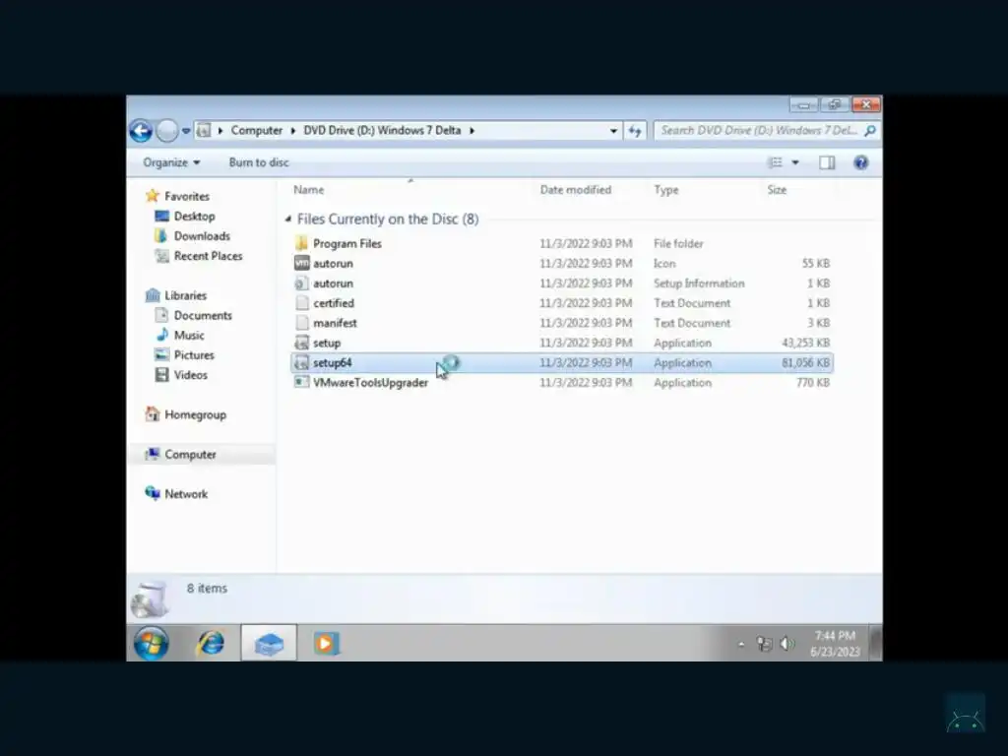Screen dimensions: 1008x756
Task: Show hidden icons in system tray
Action: point(741,644)
